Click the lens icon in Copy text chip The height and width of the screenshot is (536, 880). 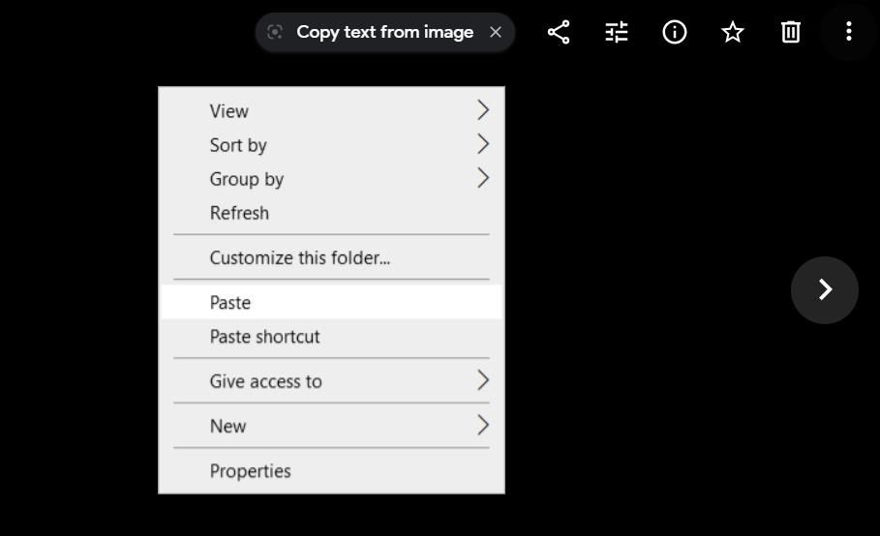[275, 32]
